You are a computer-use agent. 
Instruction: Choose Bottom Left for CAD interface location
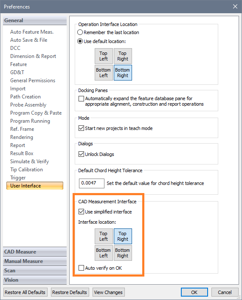[x=104, y=253]
